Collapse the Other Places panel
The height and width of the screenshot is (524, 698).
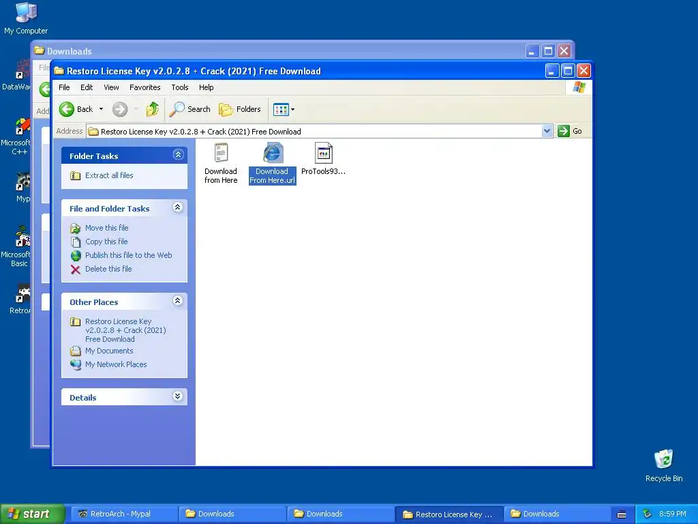178,301
